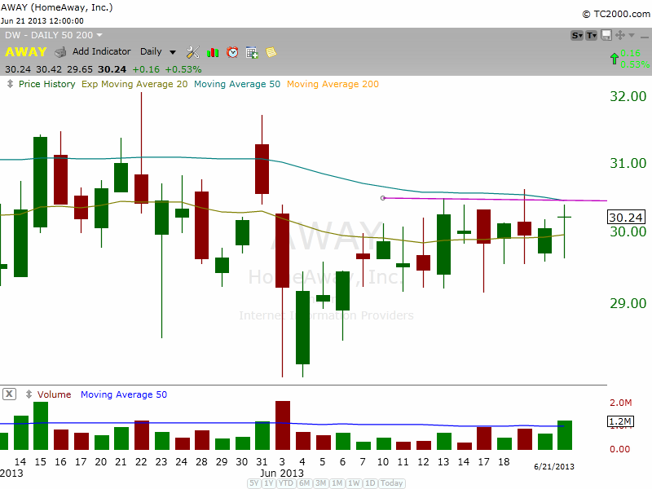Jump to Today on the time axis
This screenshot has height=489, width=652.
pyautogui.click(x=392, y=483)
